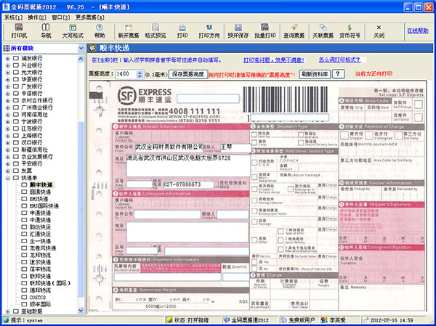Select 圆通快递 in the tree
436x326 pixels.
pyautogui.click(x=40, y=192)
